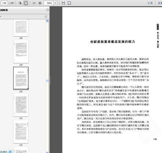Select the arrow selection tool
This screenshot has width=162, height=153.
20,3
